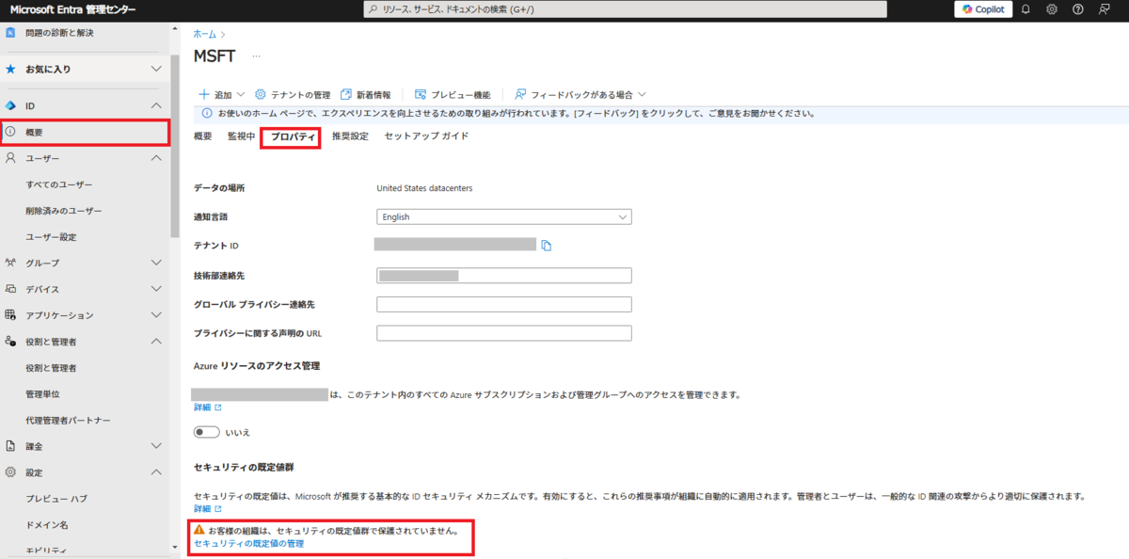Click the feedback person icon in header

pyautogui.click(x=1105, y=9)
